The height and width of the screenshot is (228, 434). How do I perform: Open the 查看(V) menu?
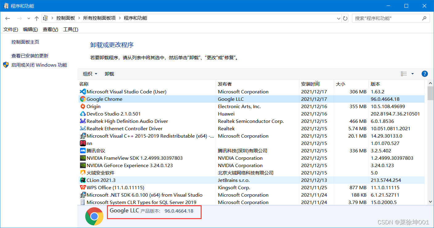[x=51, y=29]
